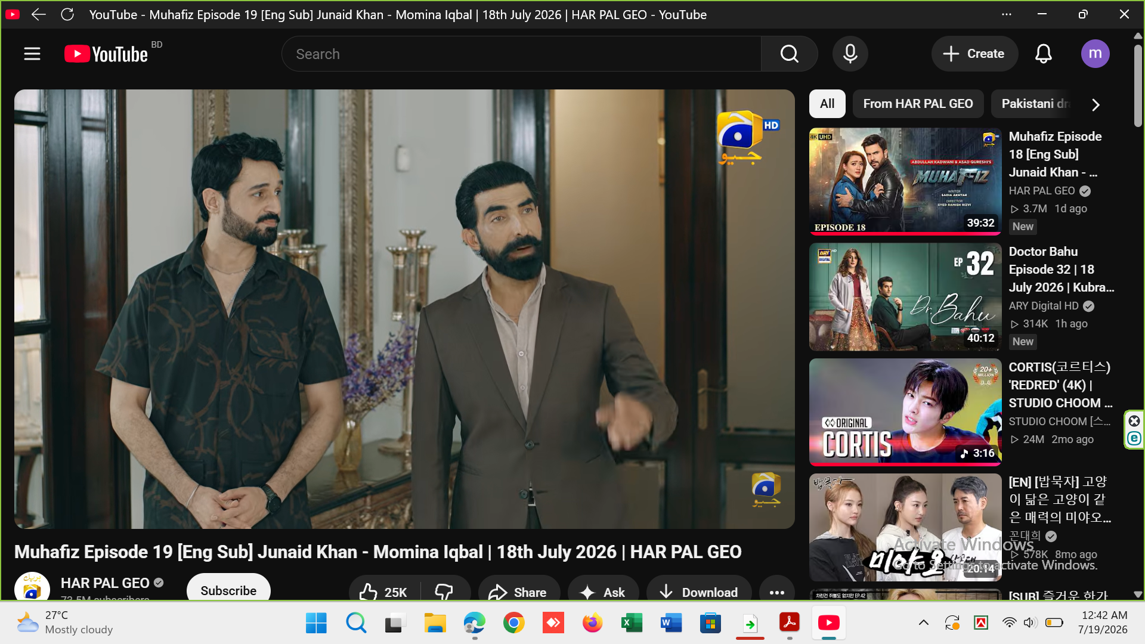Open the HAR PAL GEO channel name link
1145x644 pixels.
point(105,583)
